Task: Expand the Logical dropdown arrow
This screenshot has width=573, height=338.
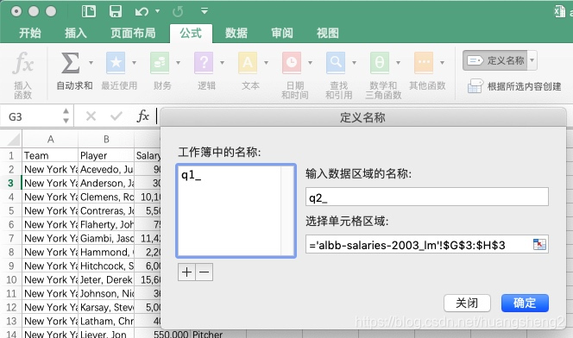Action: 222,63
